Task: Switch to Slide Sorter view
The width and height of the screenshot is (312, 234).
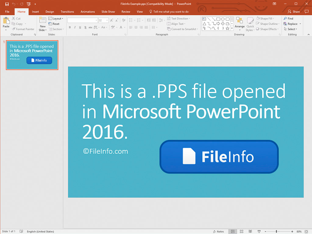Action: 241,232
